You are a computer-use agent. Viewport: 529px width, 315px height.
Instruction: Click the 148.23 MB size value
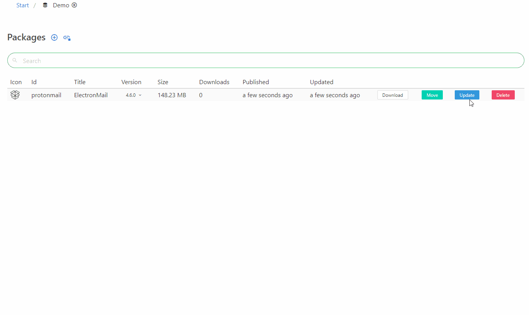coord(172,95)
